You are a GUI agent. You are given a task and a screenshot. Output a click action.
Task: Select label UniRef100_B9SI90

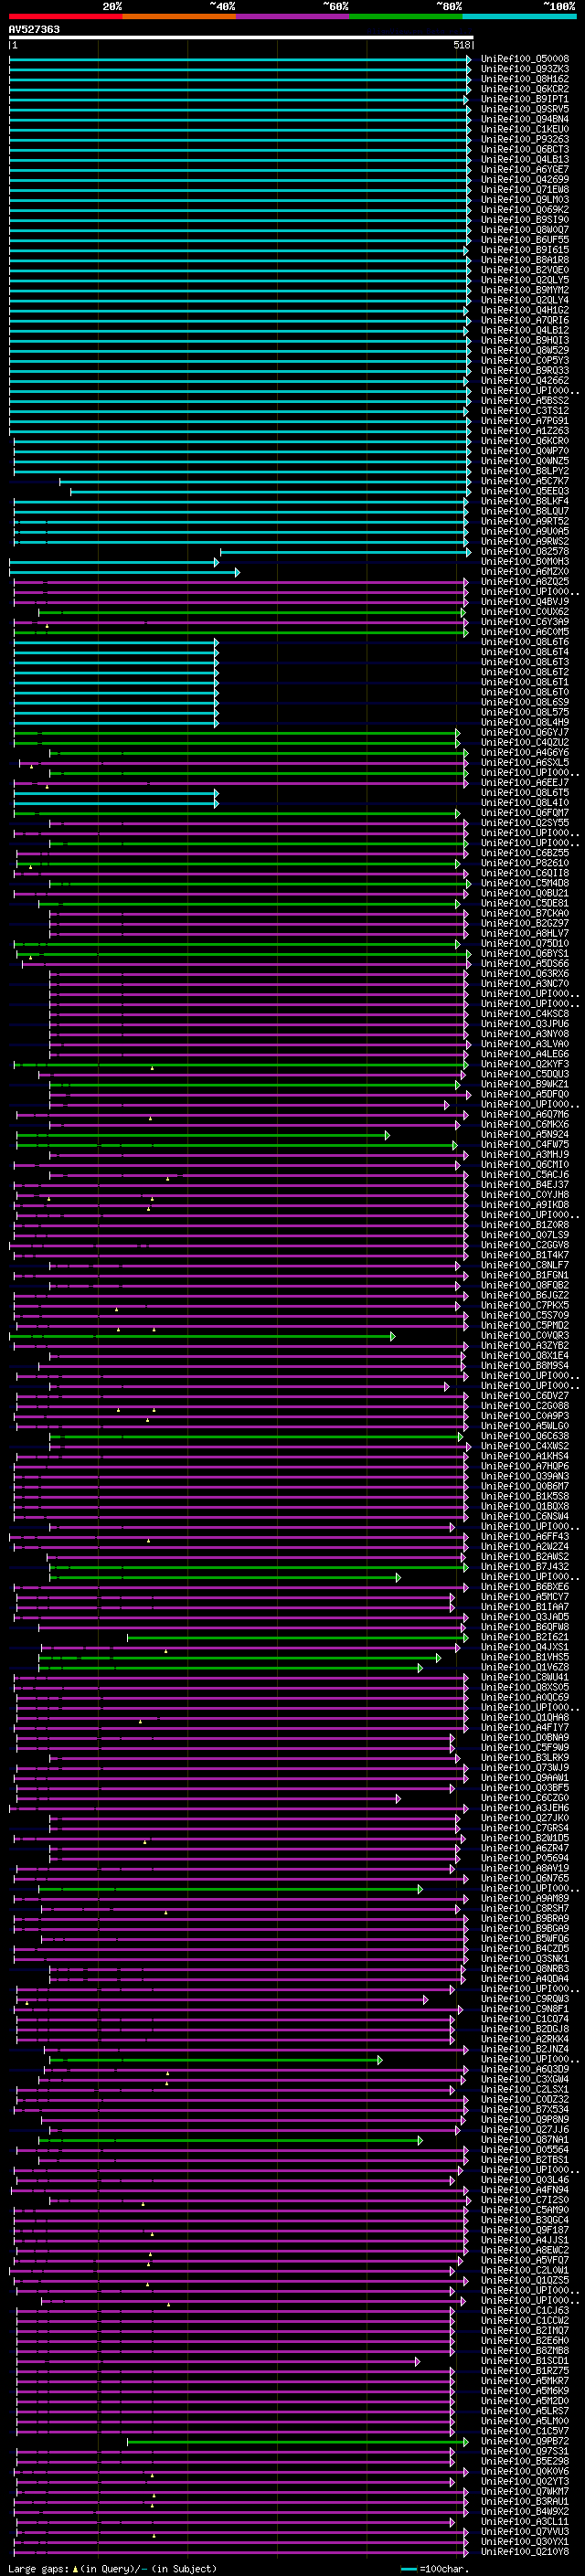pos(525,220)
